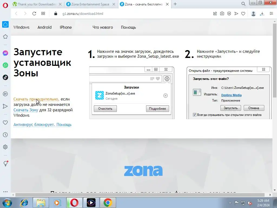Reload the current page
Image resolution: width=277 pixels, height=208 pixels.
(x=34, y=14)
